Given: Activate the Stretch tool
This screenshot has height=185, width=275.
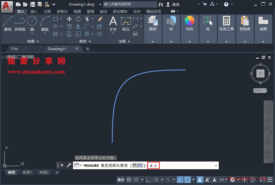Looking at the screenshot, I should pos(69,34).
